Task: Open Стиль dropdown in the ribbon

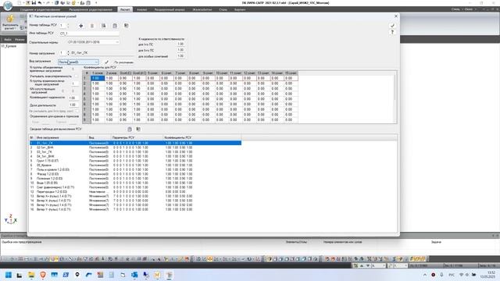Action: pos(456,9)
